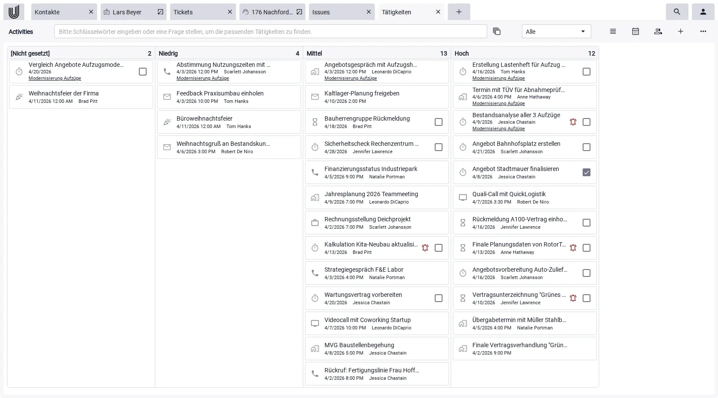718x398 pixels.
Task: Open a new tab with plus button
Action: click(x=459, y=12)
